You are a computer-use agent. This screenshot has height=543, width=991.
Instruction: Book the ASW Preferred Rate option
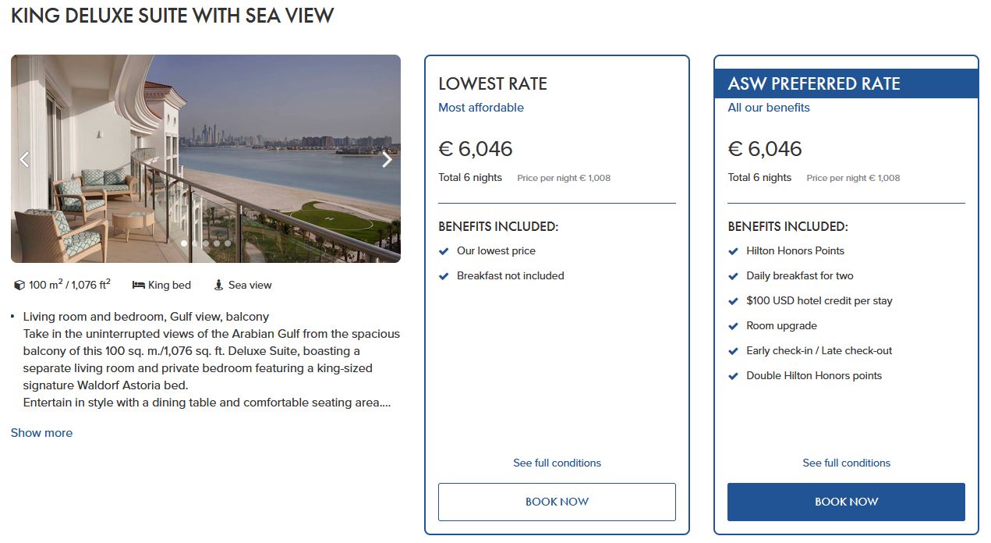coord(846,502)
